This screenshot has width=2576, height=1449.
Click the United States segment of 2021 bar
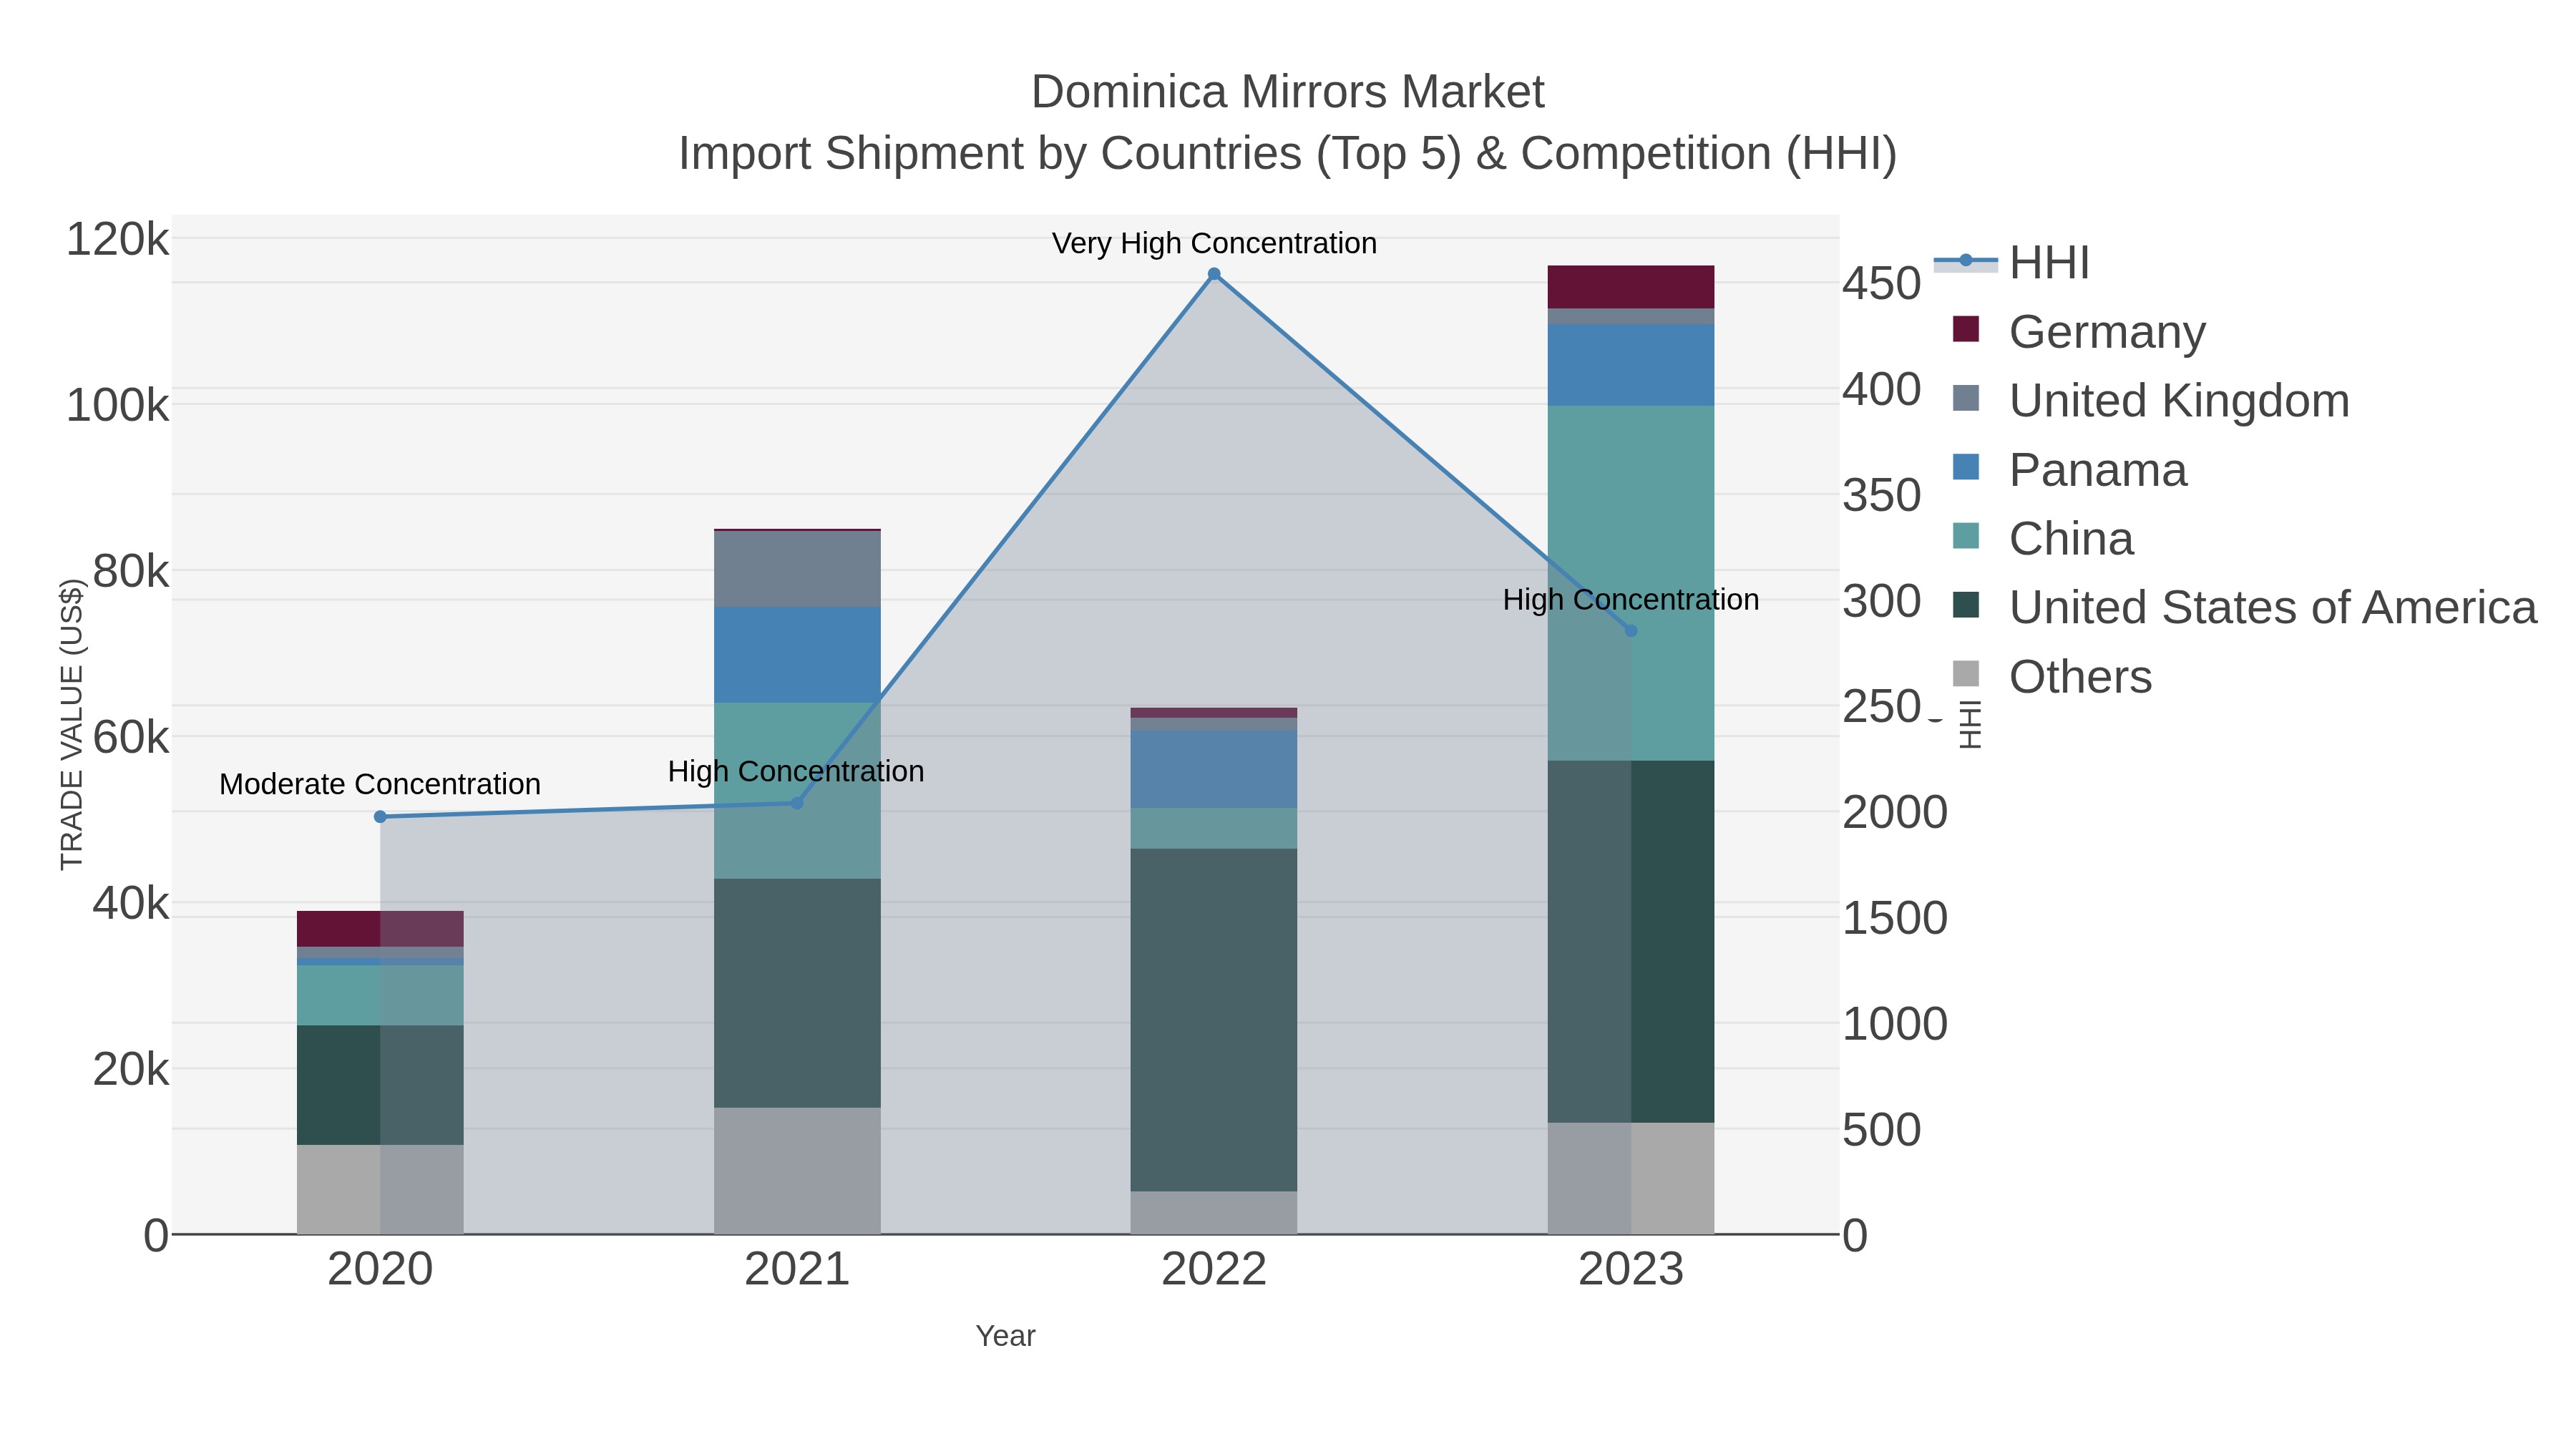797,993
